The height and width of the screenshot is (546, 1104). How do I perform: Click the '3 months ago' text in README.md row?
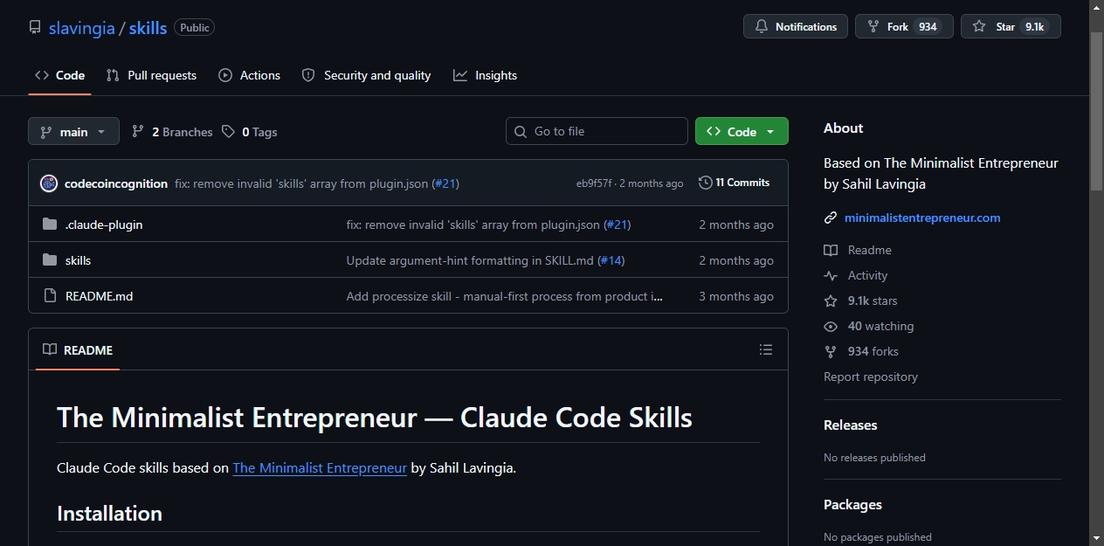[736, 296]
